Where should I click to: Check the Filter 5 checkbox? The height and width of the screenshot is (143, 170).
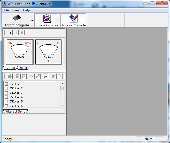tap(6, 101)
